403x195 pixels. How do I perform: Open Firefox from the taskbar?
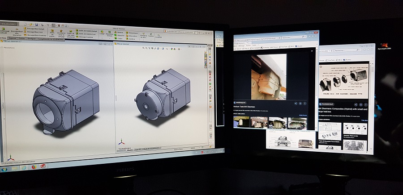coord(34,167)
